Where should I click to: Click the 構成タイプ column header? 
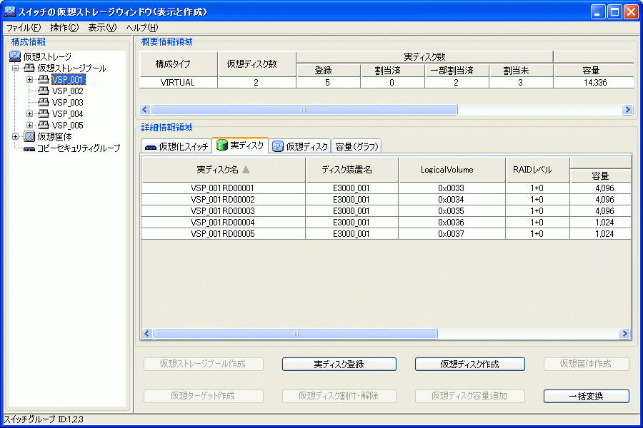pos(179,64)
